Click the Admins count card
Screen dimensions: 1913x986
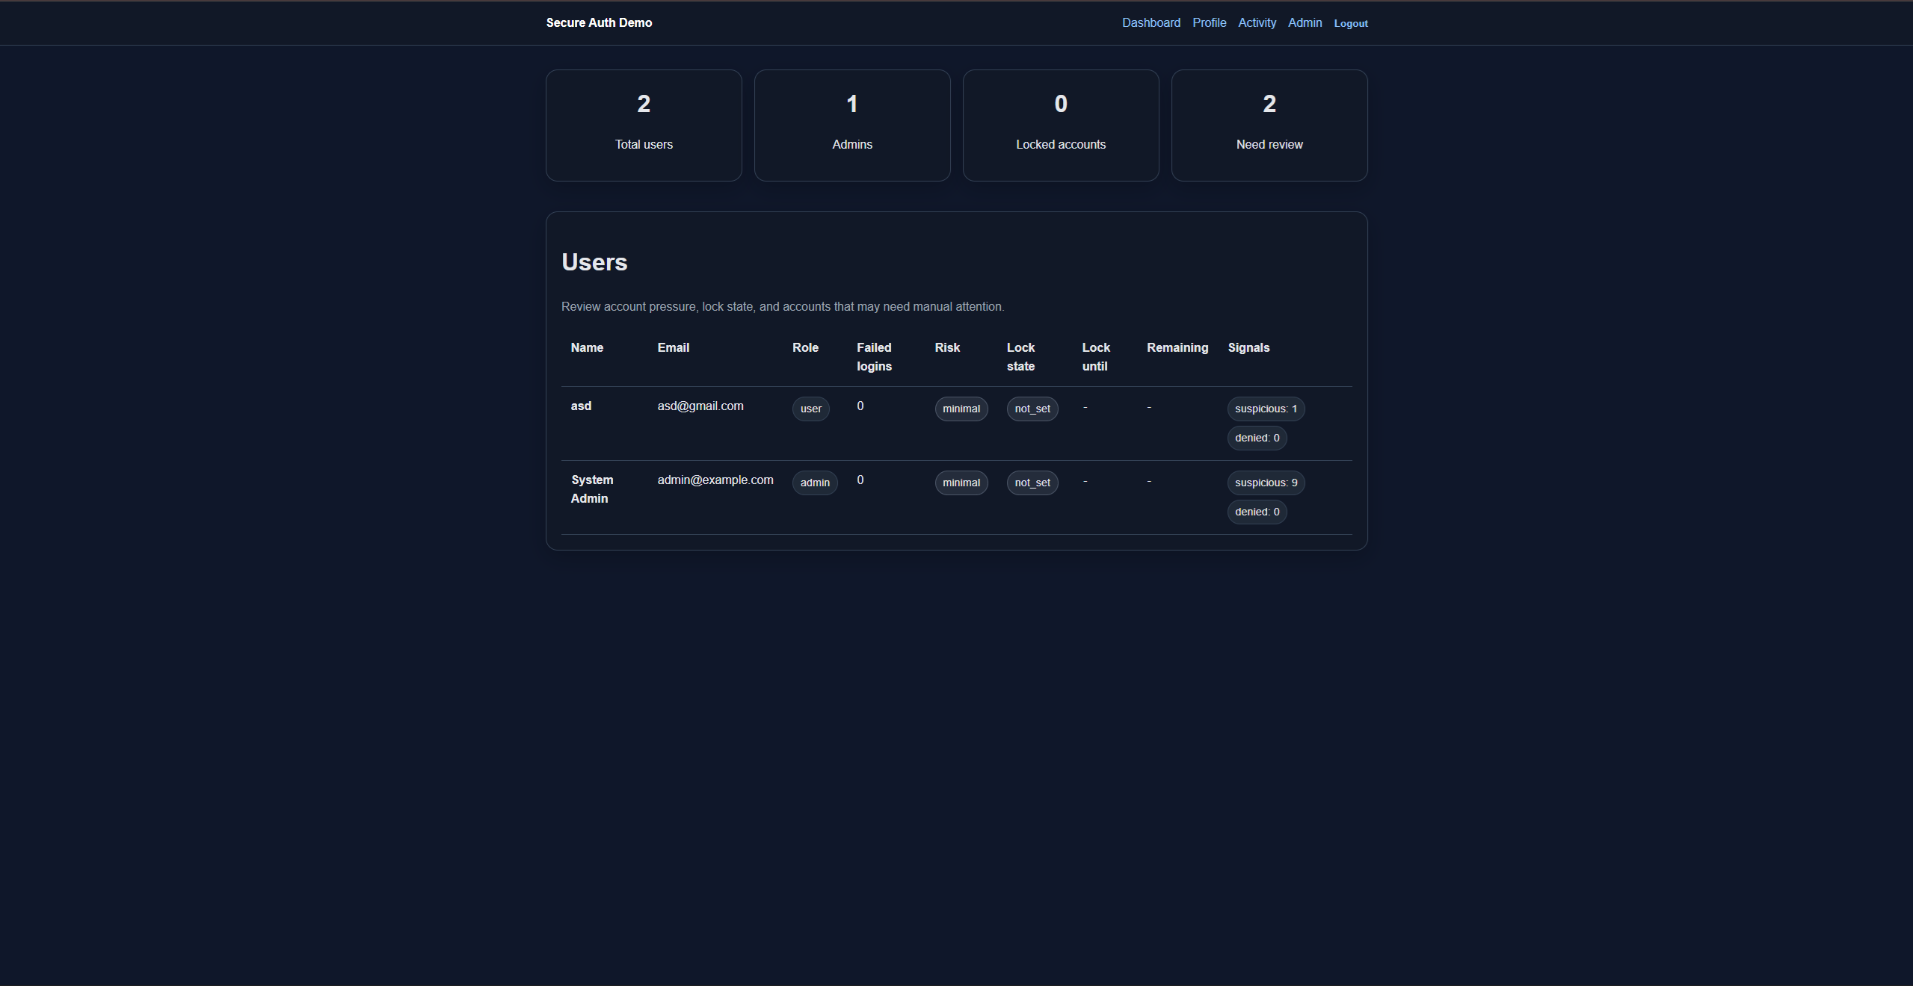point(851,125)
